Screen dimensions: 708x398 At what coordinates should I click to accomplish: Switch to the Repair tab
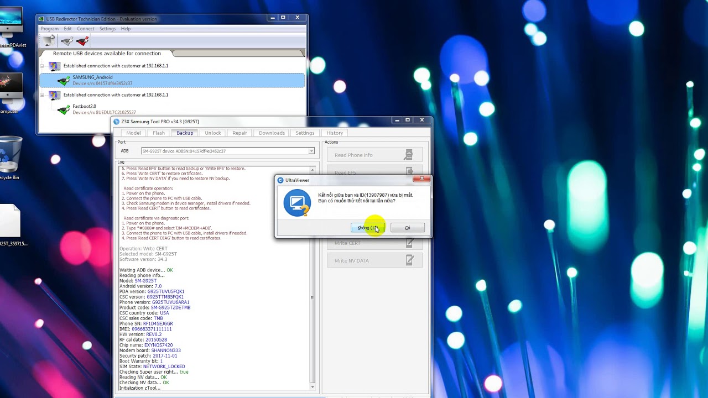click(x=240, y=133)
